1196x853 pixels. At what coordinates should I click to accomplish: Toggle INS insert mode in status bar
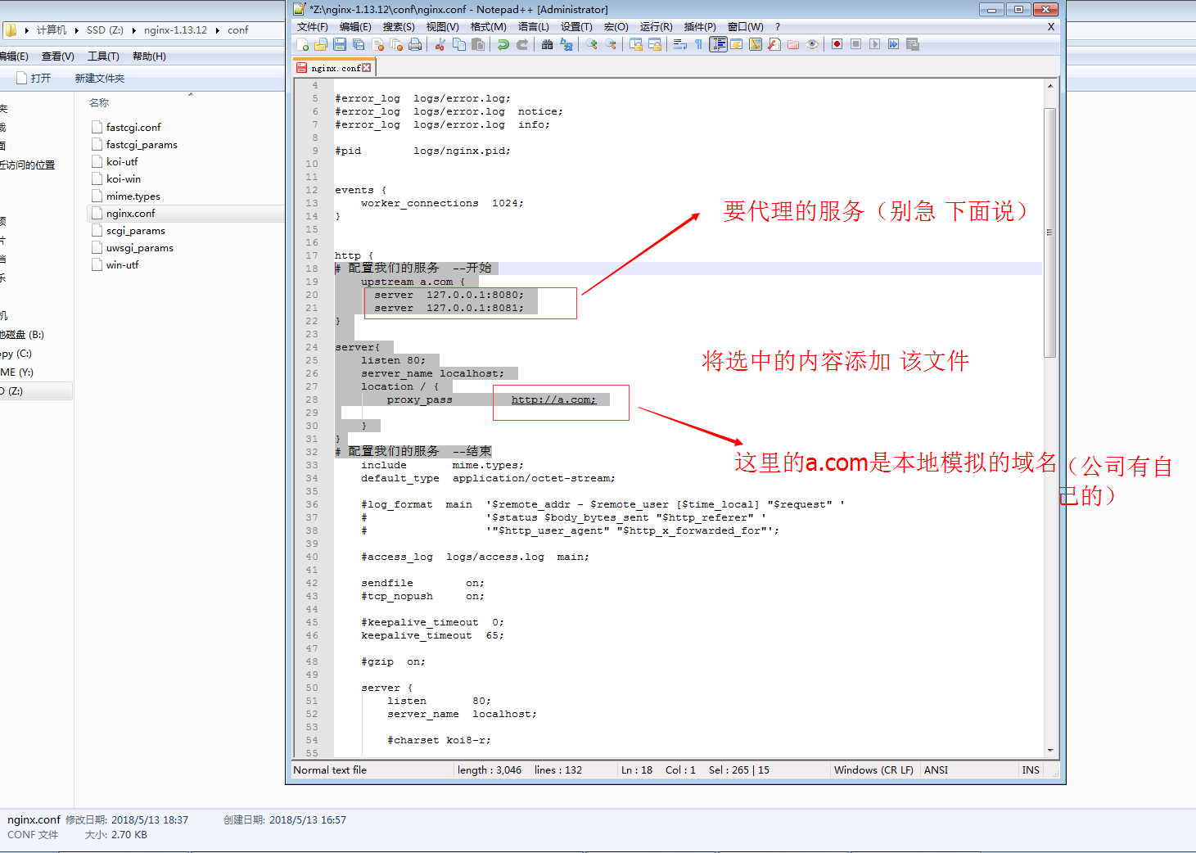1031,770
